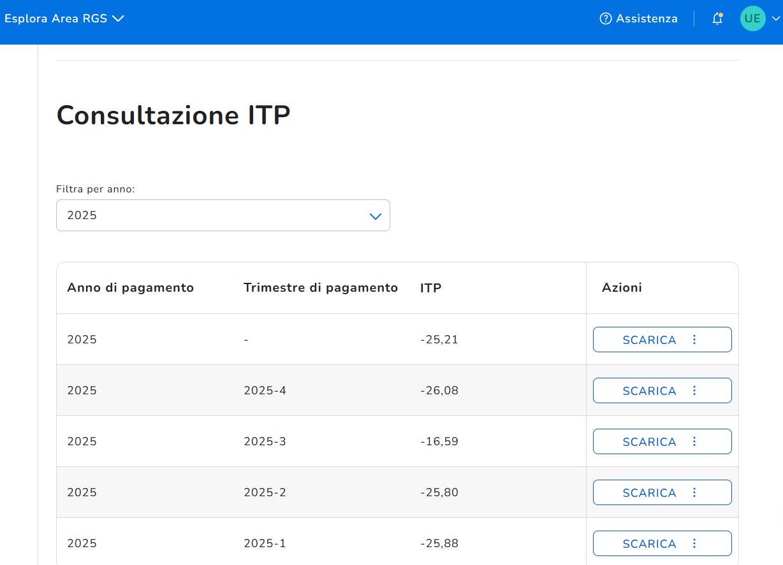
Task: Open three-dot options for 2025-4 row
Action: coord(694,390)
